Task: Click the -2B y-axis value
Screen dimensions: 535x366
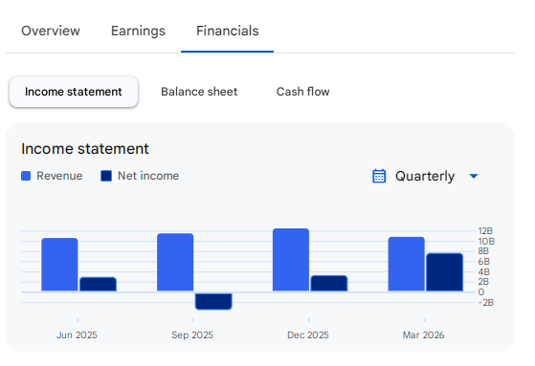Action: pos(486,303)
